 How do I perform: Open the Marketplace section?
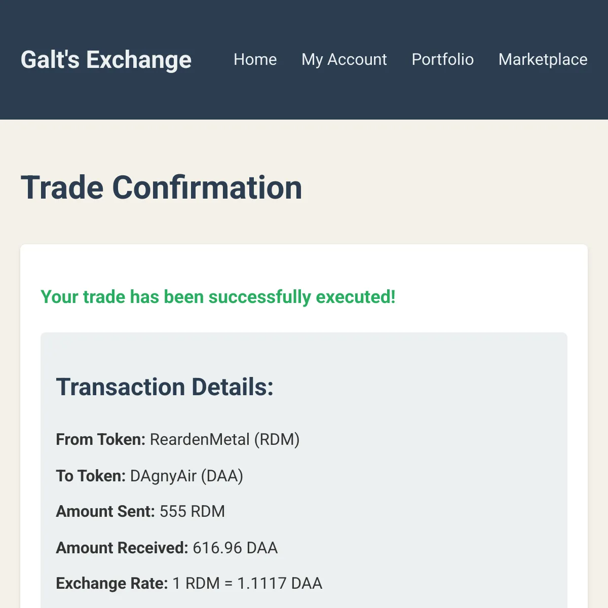coord(543,60)
